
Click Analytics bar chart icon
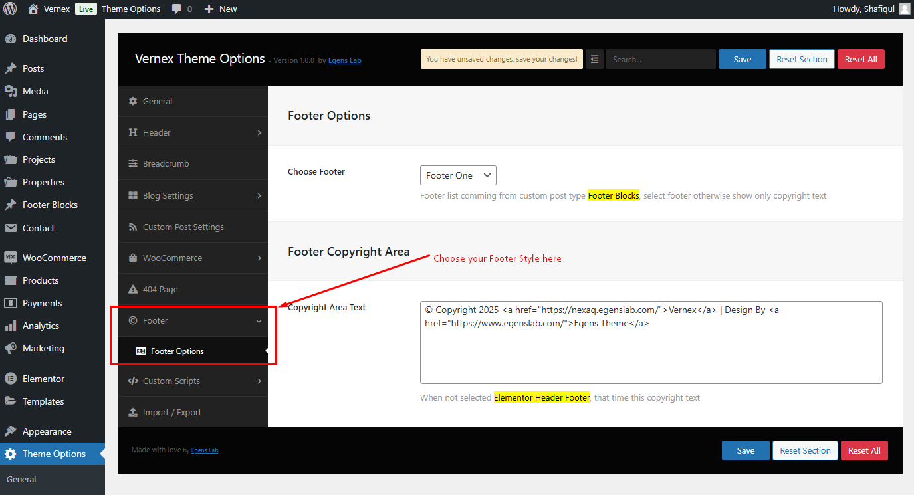pos(11,326)
